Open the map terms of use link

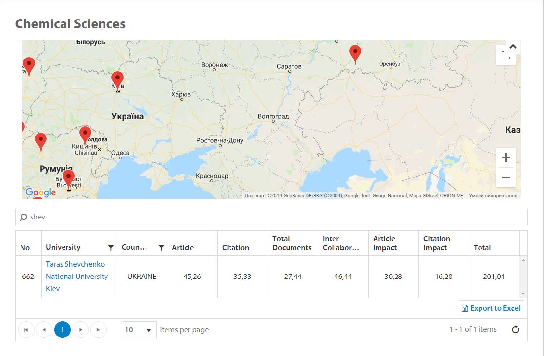(493, 196)
